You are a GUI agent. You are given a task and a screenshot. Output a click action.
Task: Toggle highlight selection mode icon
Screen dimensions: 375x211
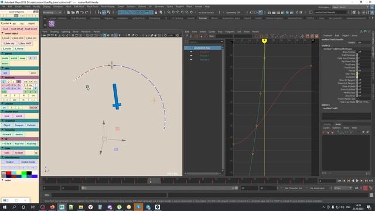tap(161, 12)
